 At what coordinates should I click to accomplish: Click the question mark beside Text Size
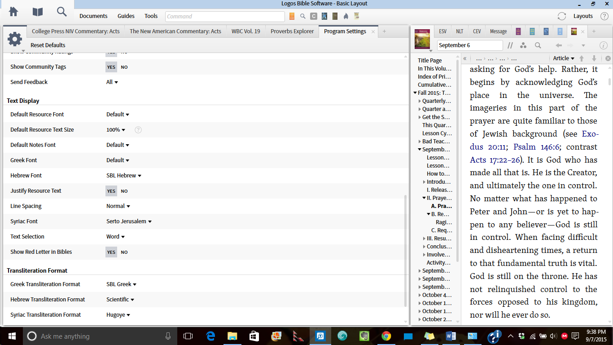138,130
